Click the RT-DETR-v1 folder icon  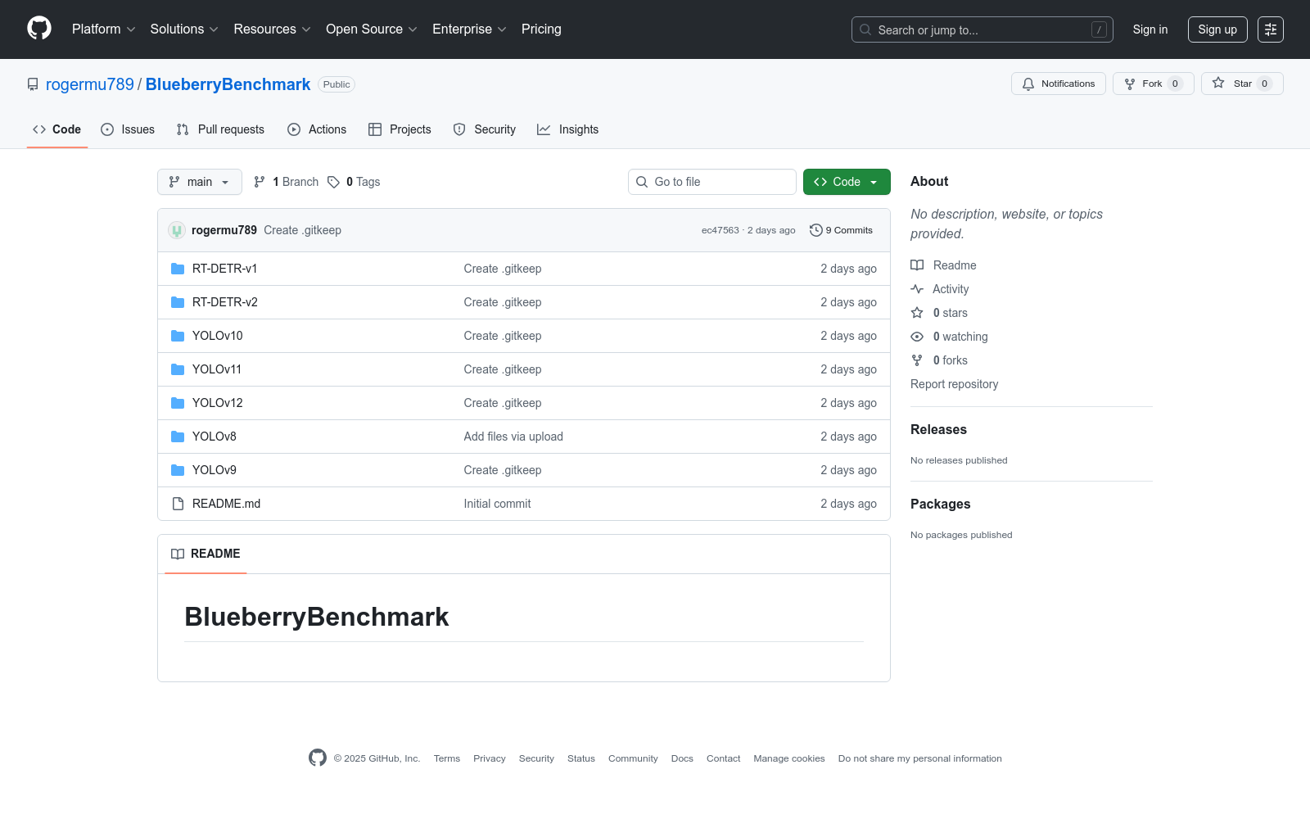178,269
